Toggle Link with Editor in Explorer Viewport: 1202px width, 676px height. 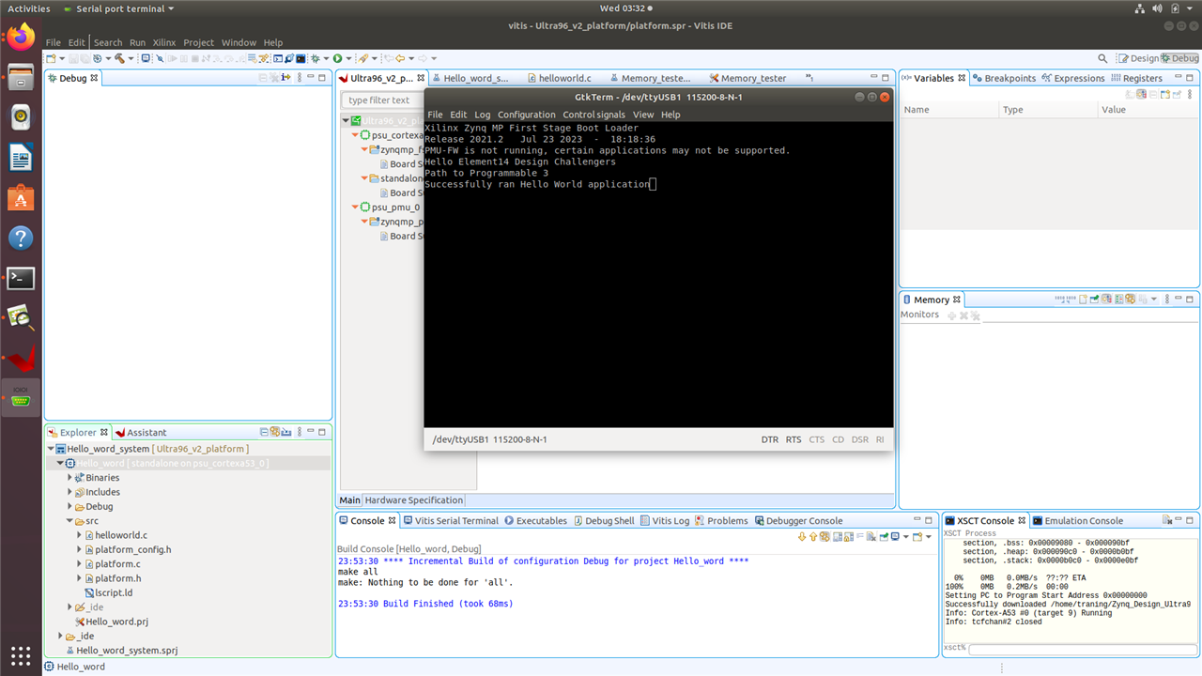pos(275,432)
